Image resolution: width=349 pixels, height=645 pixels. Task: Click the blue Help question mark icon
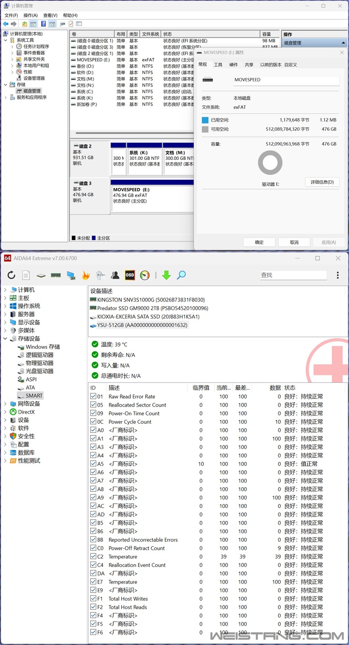click(x=43, y=24)
